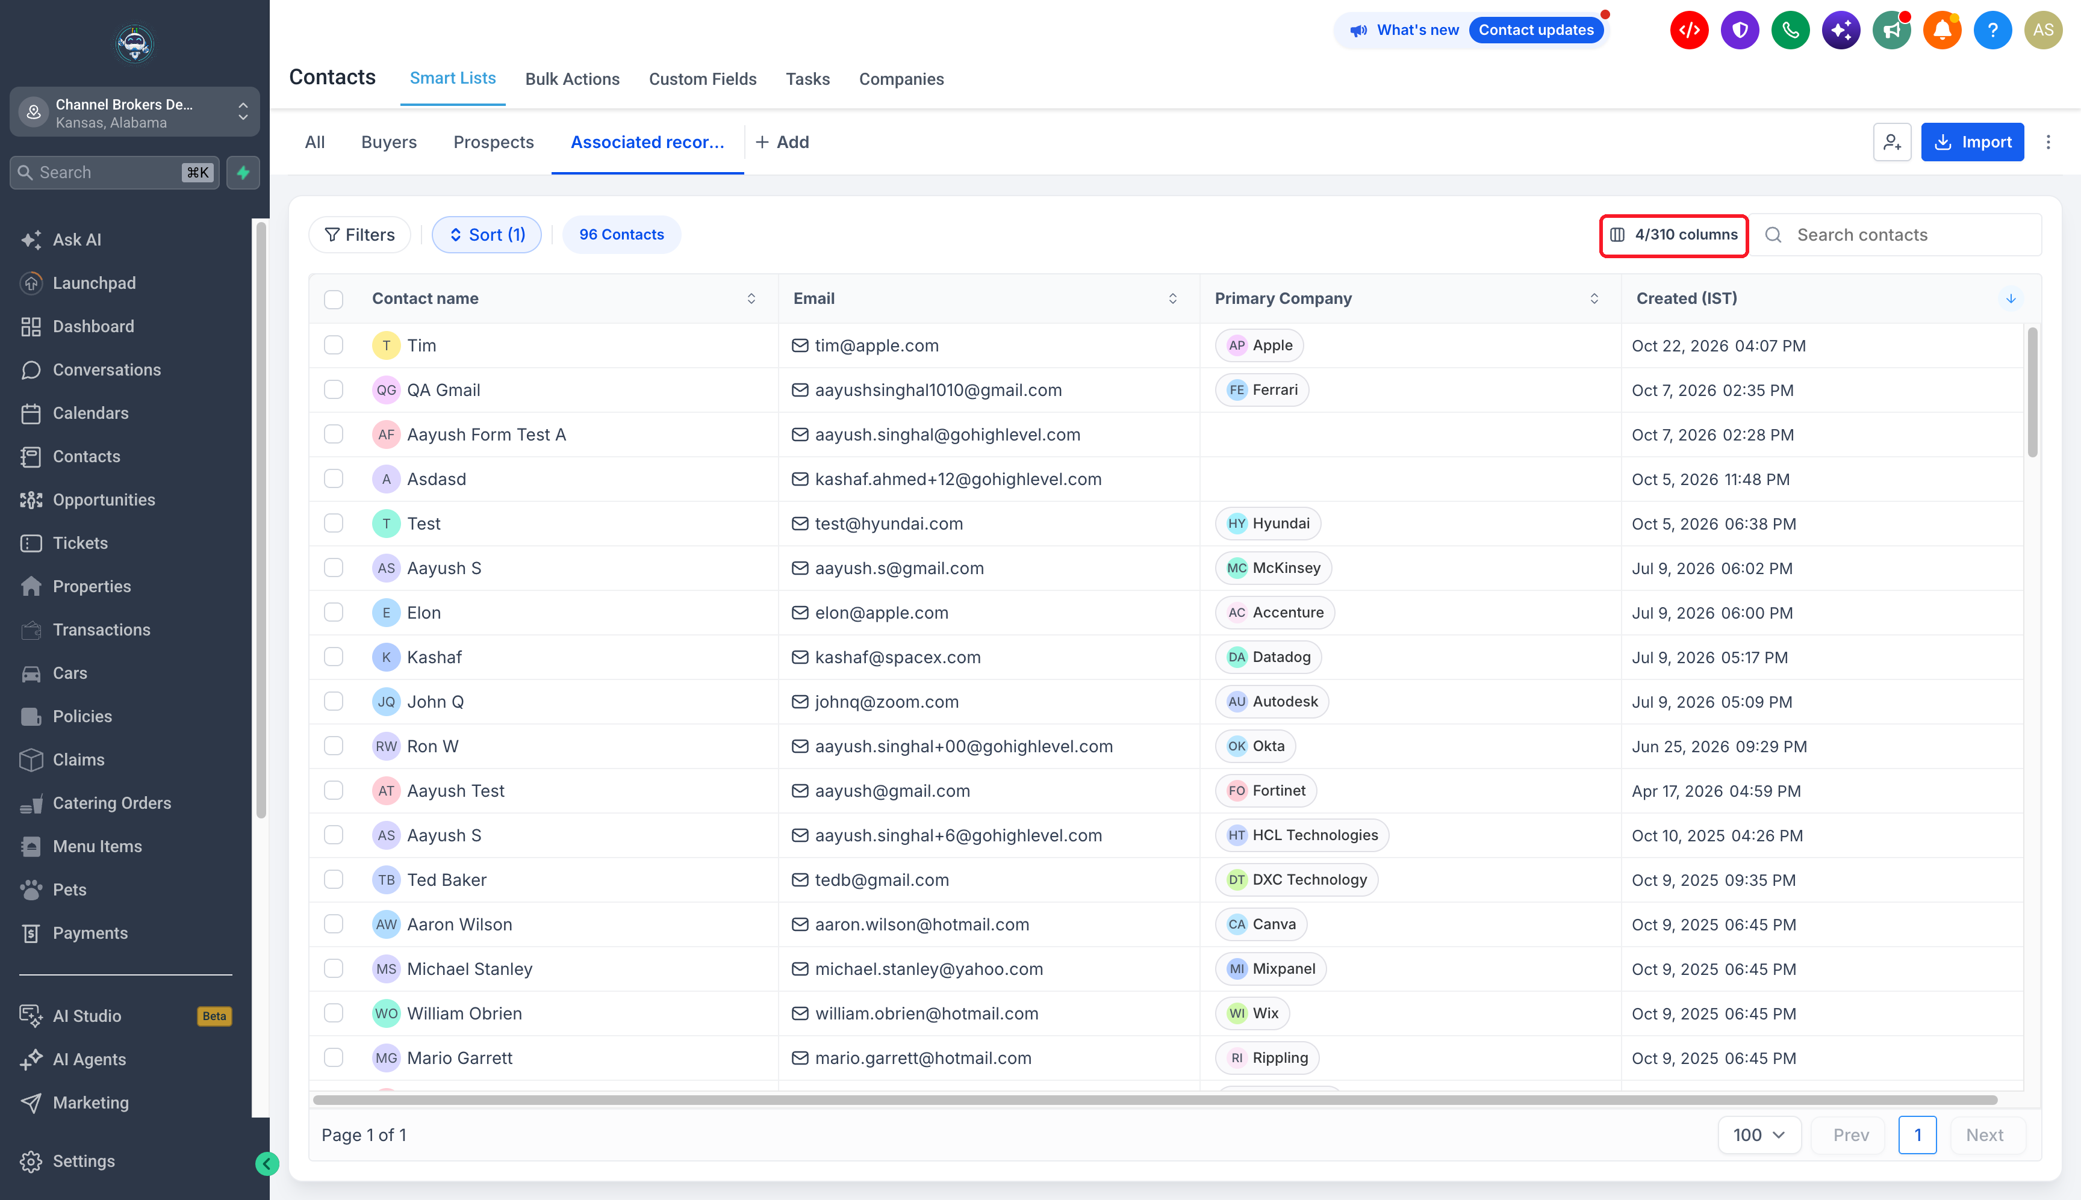
Task: Open Conversations in sidebar
Action: (107, 370)
